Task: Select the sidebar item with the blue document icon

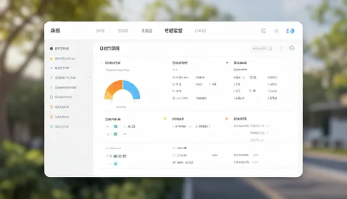Action: pyautogui.click(x=61, y=97)
